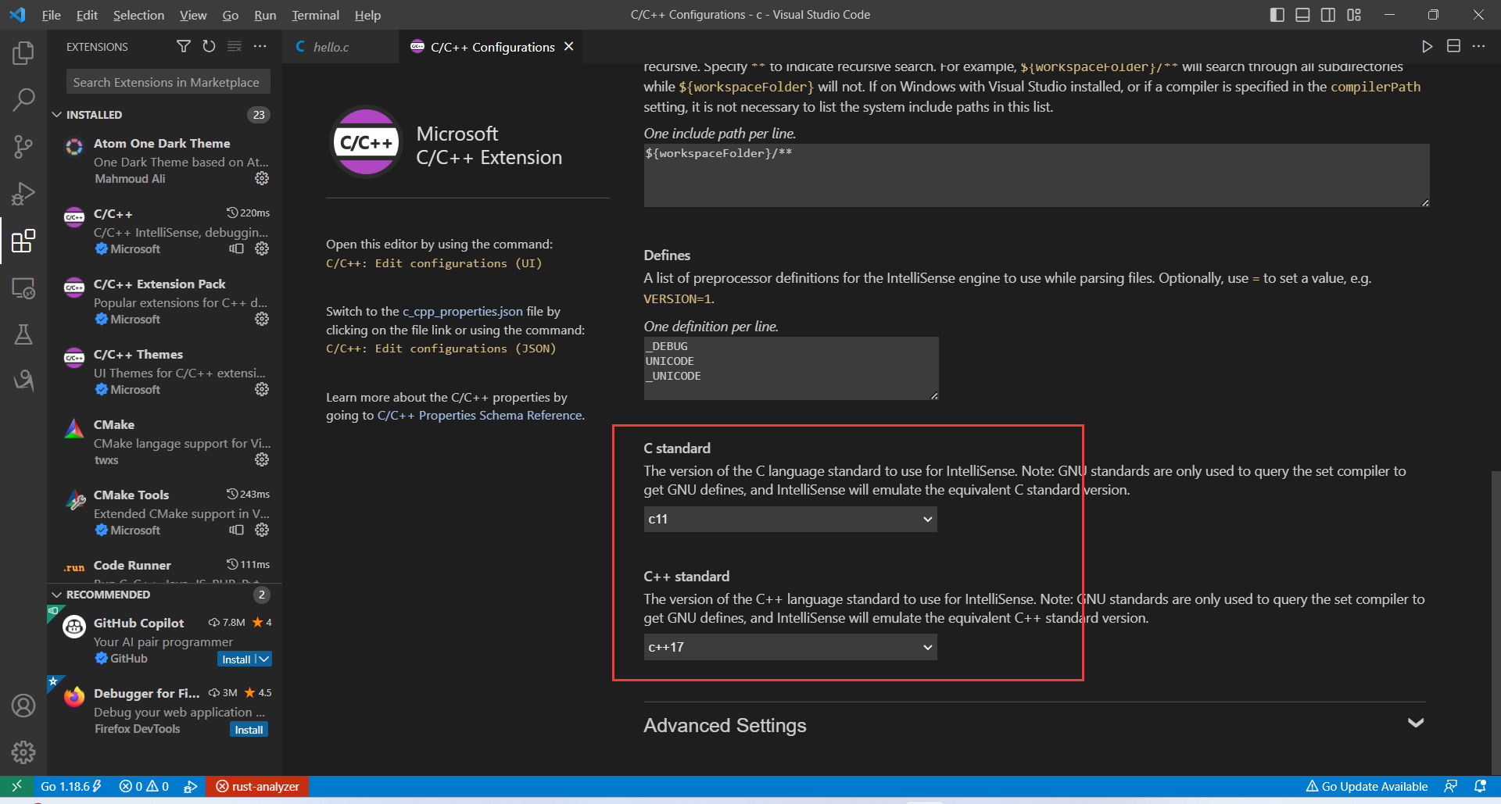Click the include path text area
The image size is (1501, 804).
1037,175
